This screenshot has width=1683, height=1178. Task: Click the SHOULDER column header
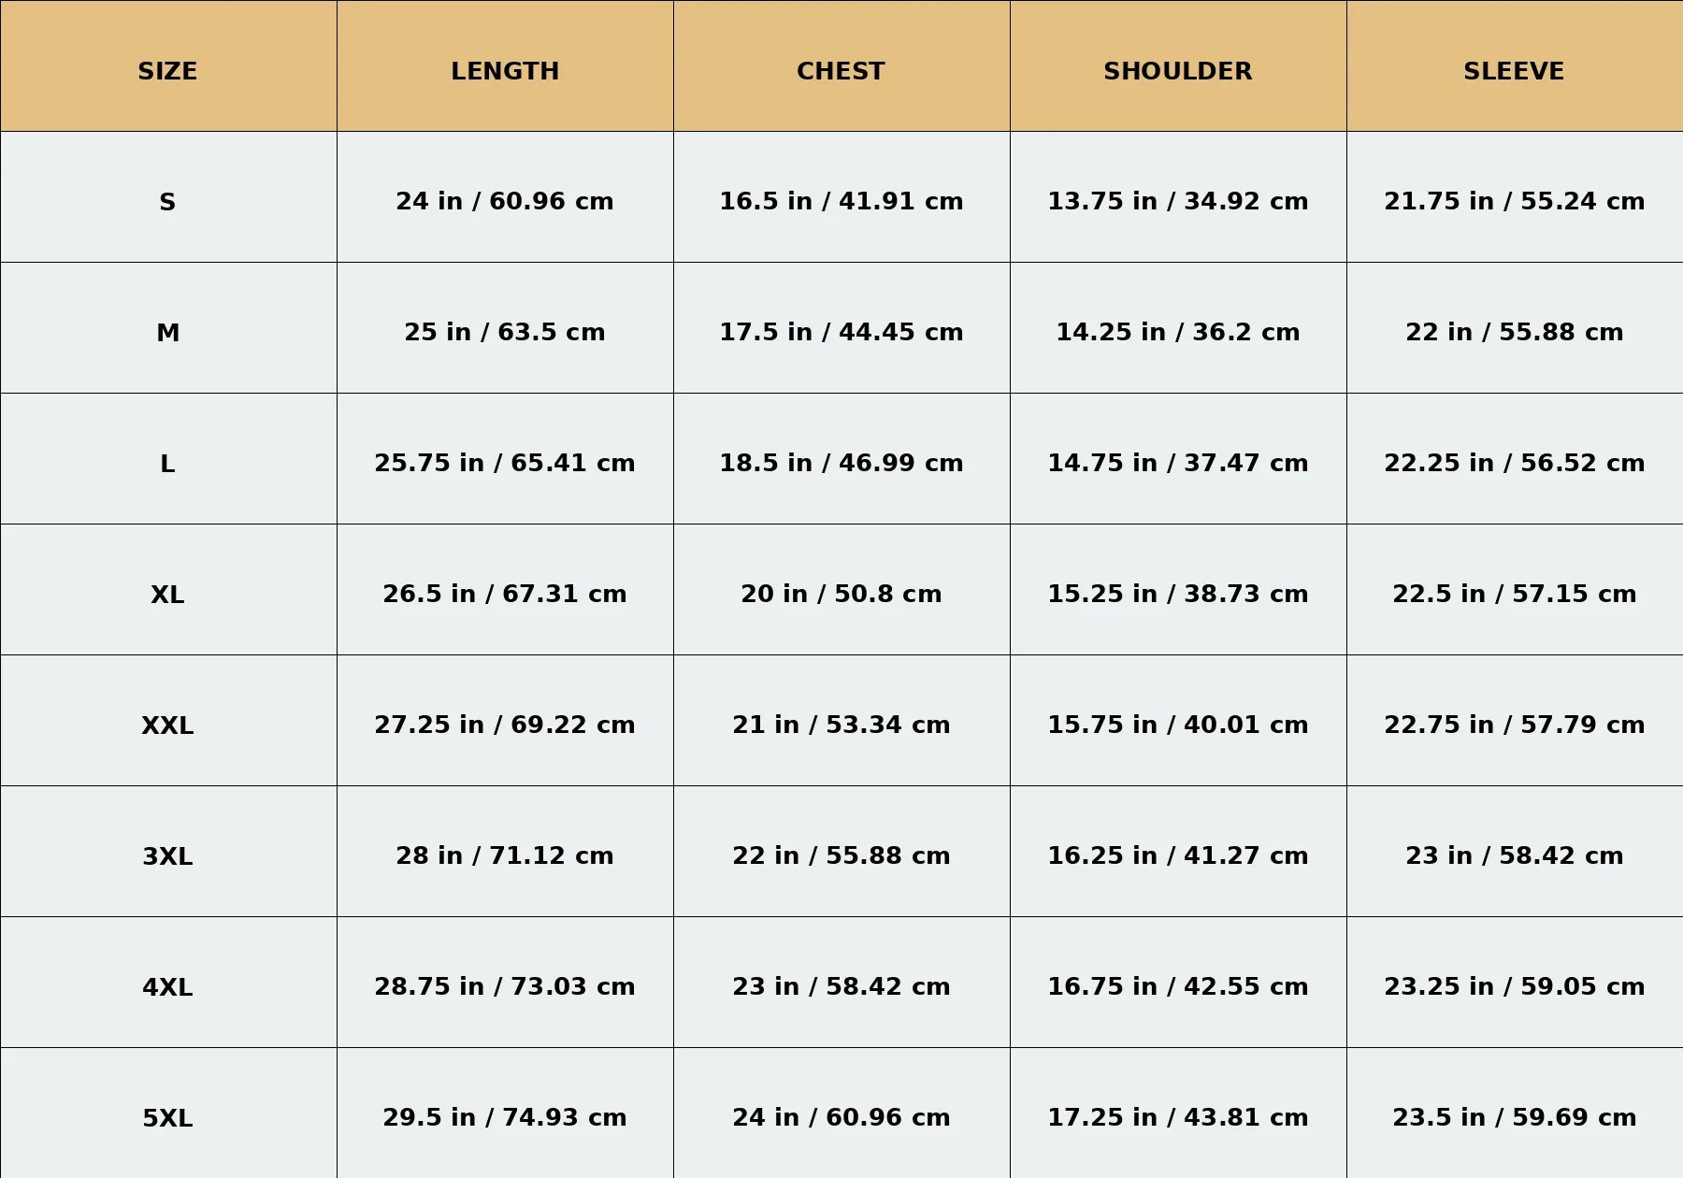[1177, 71]
